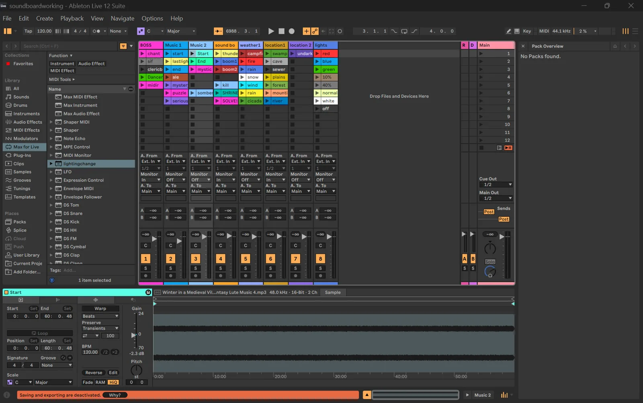Viewport: 643px width, 403px height.
Task: Toggle the clip Loop switch
Action: click(40, 333)
